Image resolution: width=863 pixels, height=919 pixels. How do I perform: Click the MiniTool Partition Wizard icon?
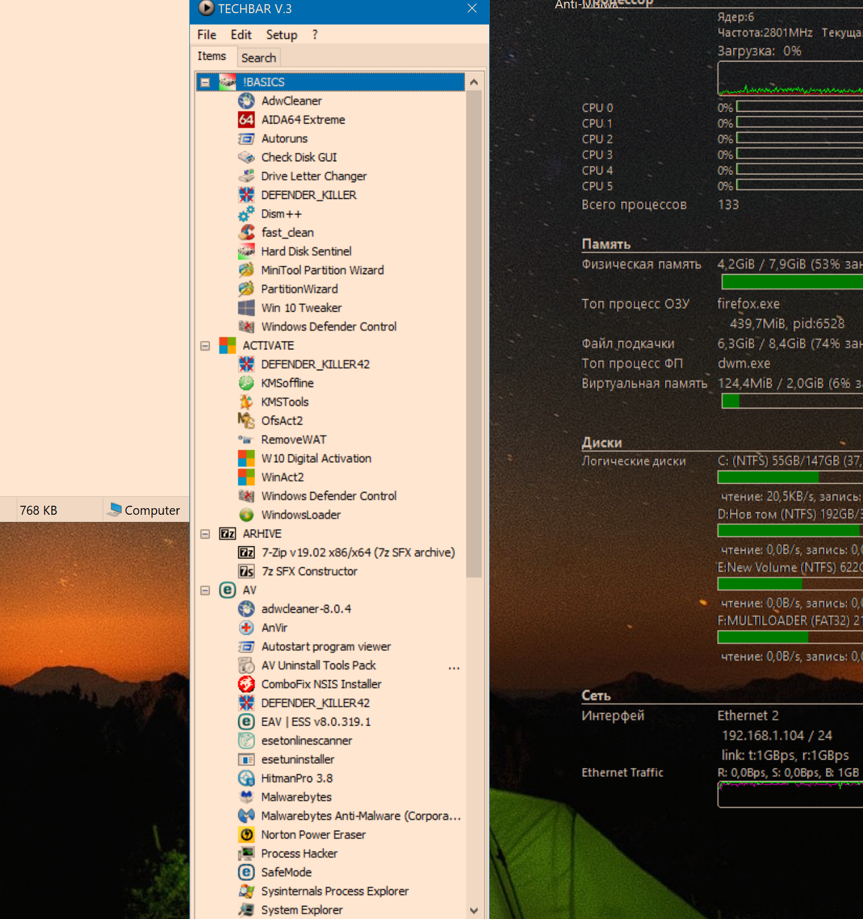(246, 270)
